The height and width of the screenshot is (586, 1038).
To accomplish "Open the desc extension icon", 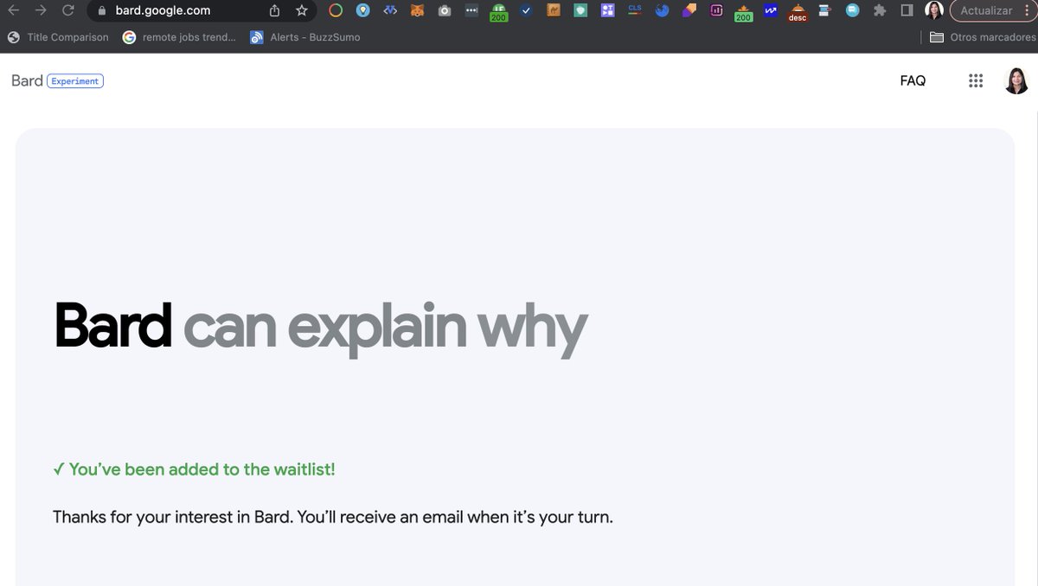I will click(798, 12).
